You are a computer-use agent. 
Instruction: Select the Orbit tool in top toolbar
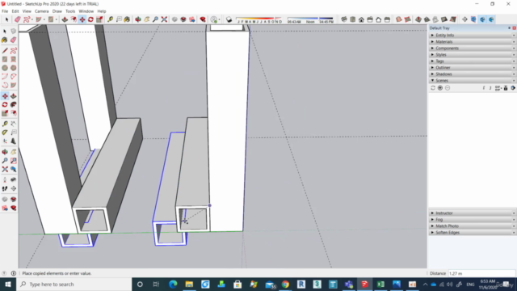138,19
